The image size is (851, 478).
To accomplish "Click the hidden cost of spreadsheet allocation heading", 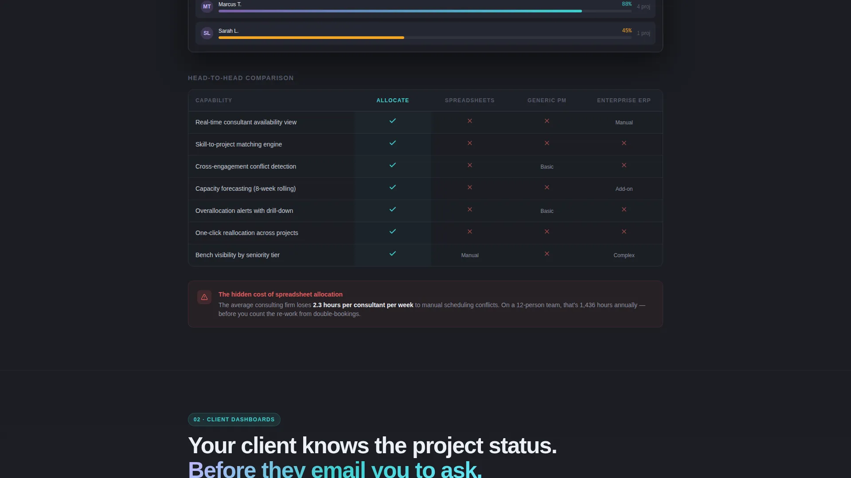I will point(281,294).
